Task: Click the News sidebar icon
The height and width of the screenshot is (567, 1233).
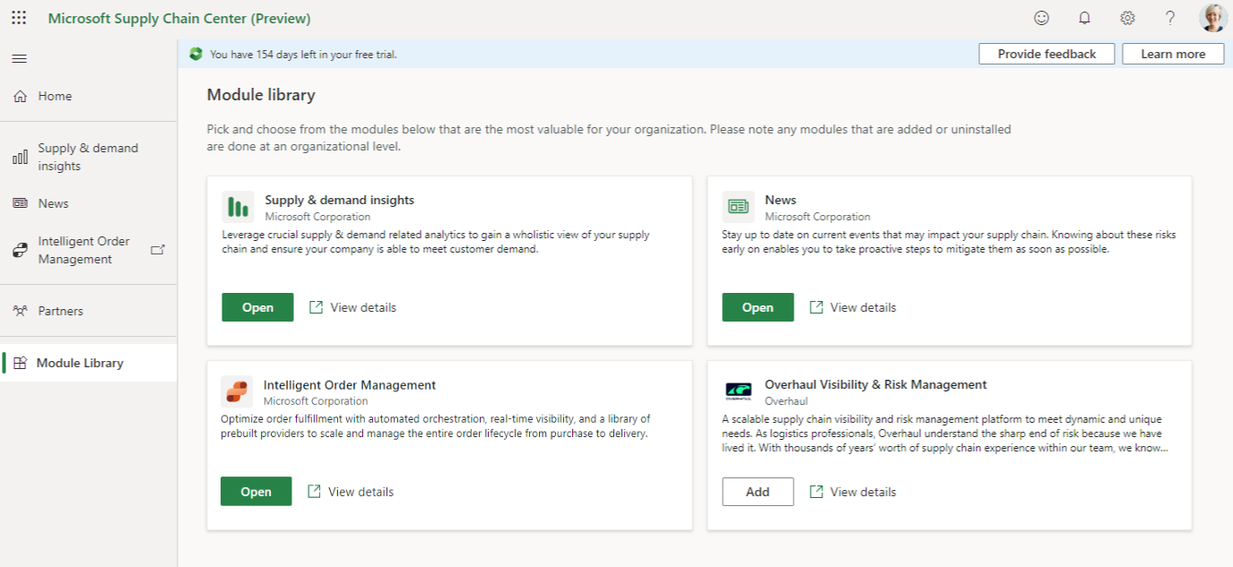Action: point(20,203)
